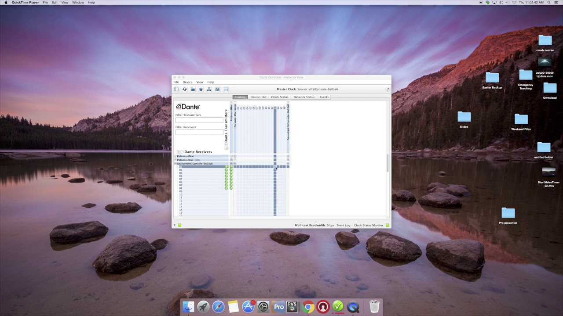Image resolution: width=563 pixels, height=316 pixels.
Task: Open the QuickTime Player Window menu
Action: [x=78, y=3]
